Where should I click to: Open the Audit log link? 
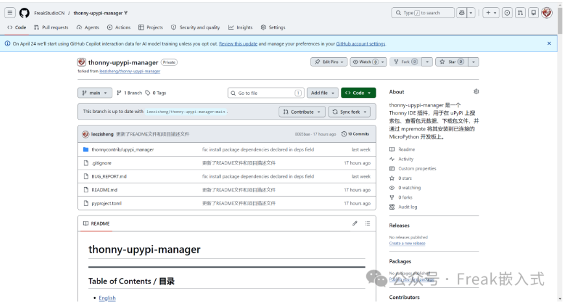[403, 207]
